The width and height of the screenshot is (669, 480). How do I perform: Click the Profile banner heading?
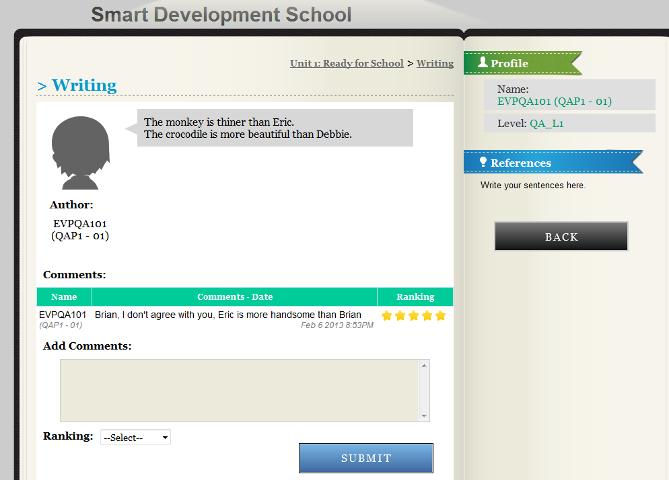pyautogui.click(x=523, y=63)
